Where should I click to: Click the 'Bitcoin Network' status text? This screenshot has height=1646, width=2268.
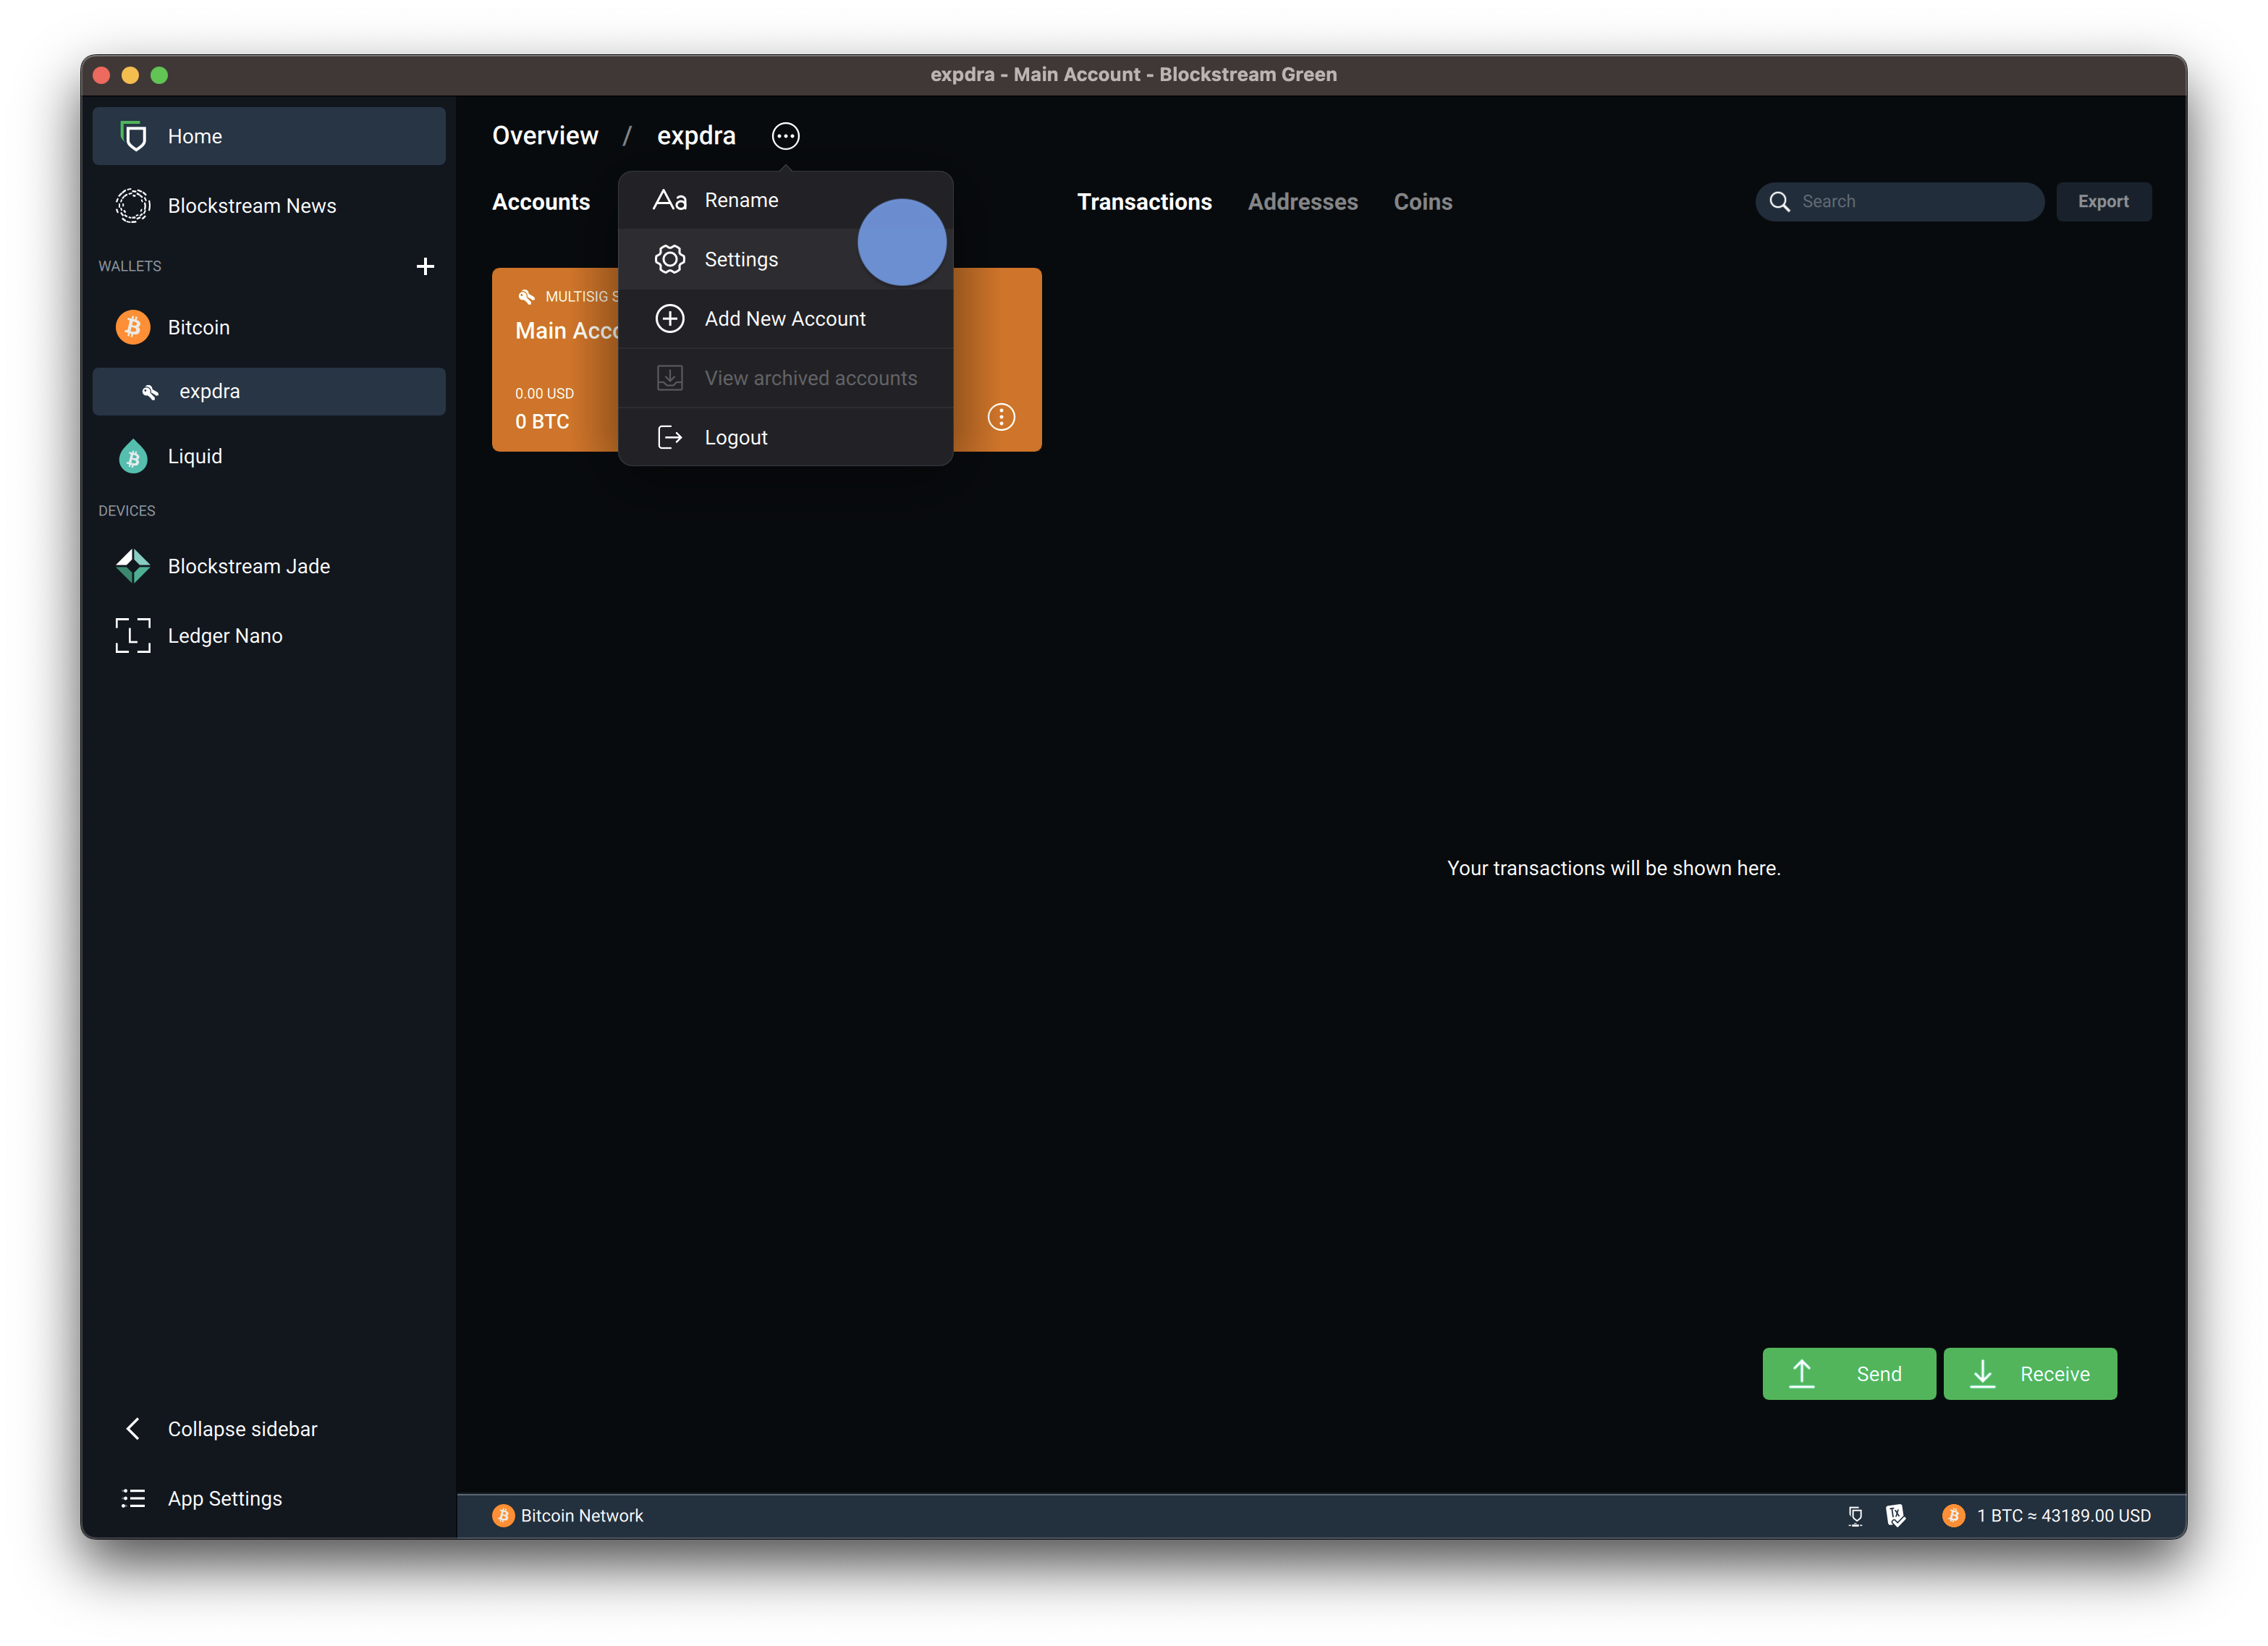(582, 1515)
